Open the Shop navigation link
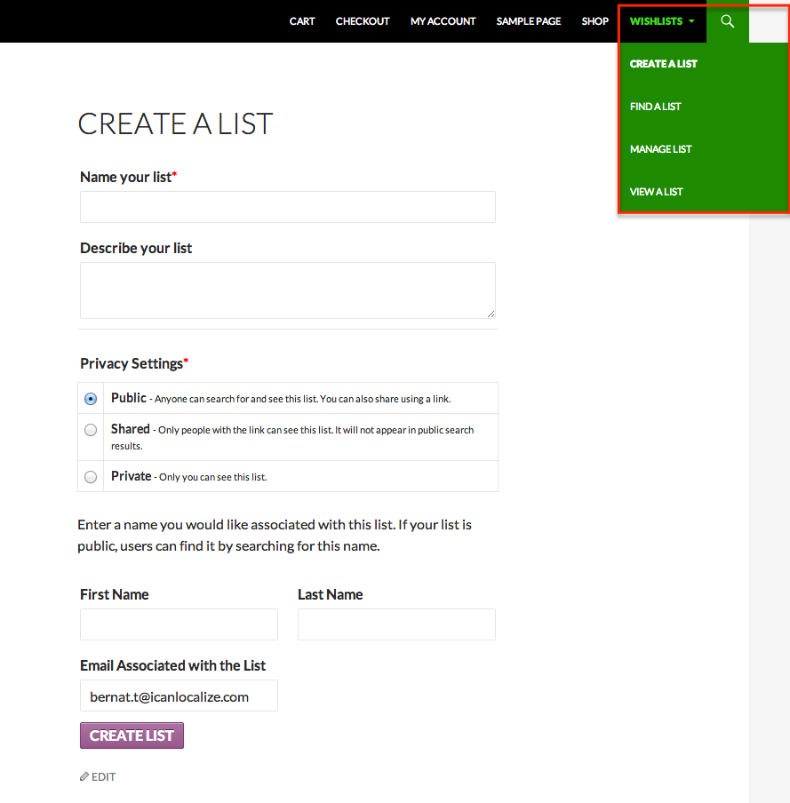 pyautogui.click(x=594, y=21)
